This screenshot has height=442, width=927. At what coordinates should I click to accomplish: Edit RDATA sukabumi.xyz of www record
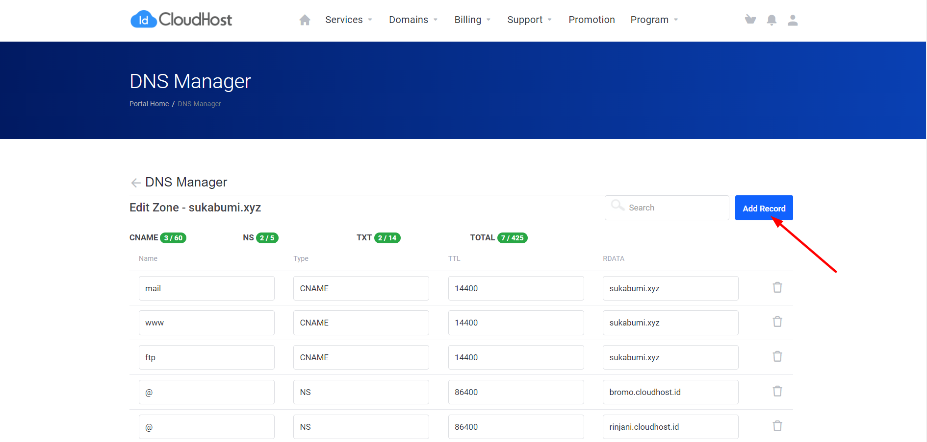click(x=670, y=323)
